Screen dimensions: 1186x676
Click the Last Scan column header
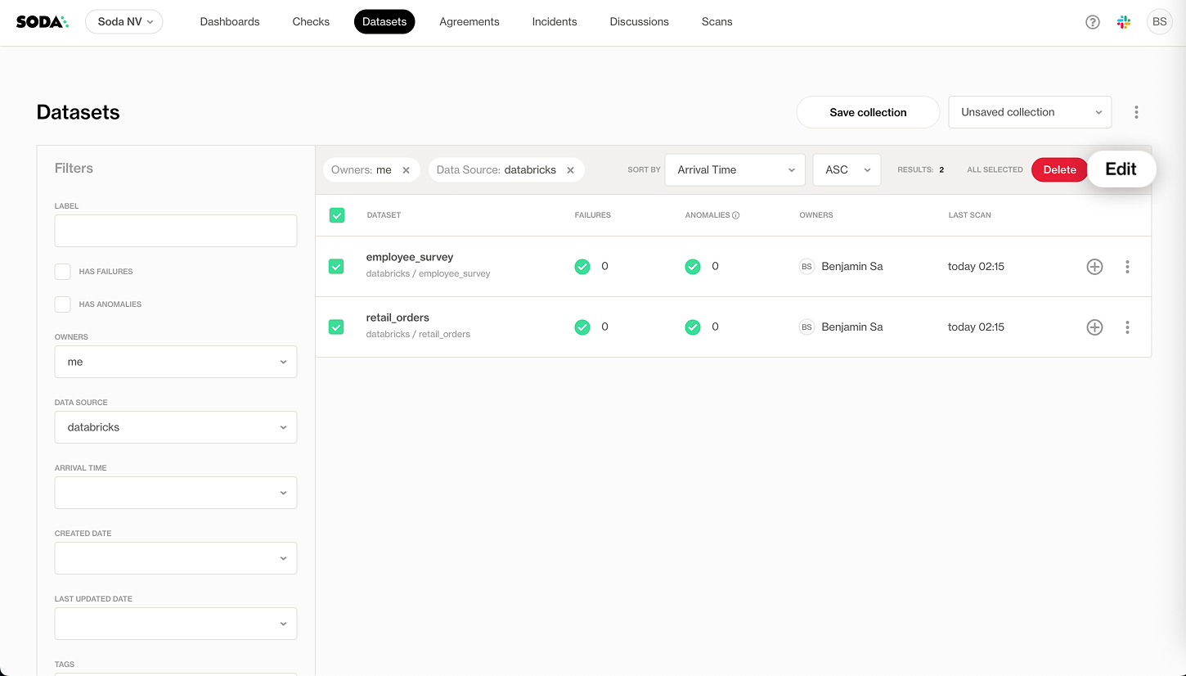(x=969, y=215)
